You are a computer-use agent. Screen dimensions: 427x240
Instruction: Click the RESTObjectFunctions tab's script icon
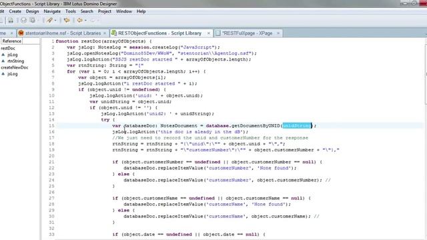coord(114,33)
